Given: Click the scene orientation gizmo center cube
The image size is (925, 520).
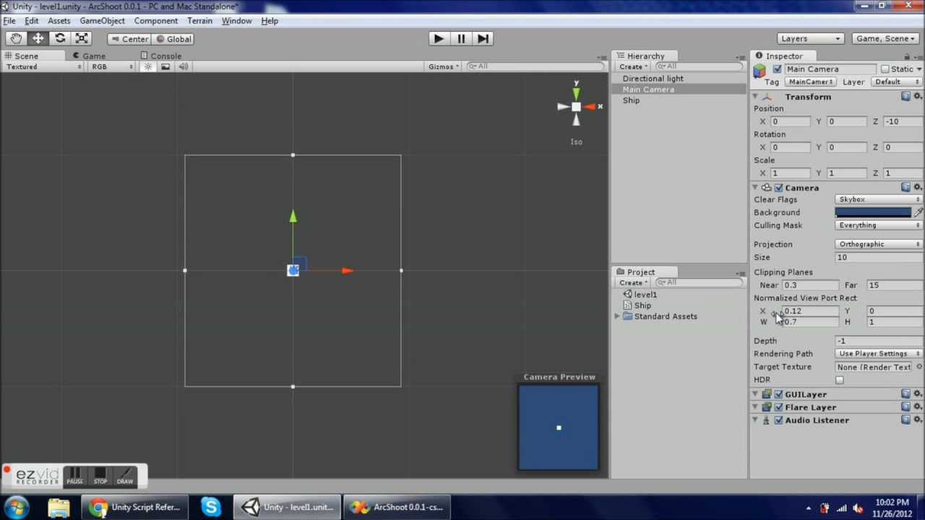Looking at the screenshot, I should point(576,107).
